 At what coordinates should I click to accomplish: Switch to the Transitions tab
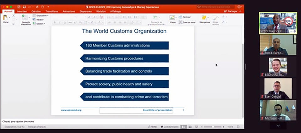coord(52,12)
